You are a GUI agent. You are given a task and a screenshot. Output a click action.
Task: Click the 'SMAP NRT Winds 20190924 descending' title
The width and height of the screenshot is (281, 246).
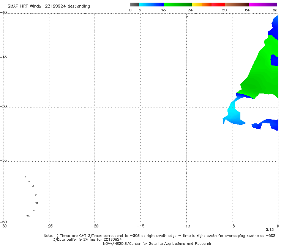pyautogui.click(x=49, y=6)
